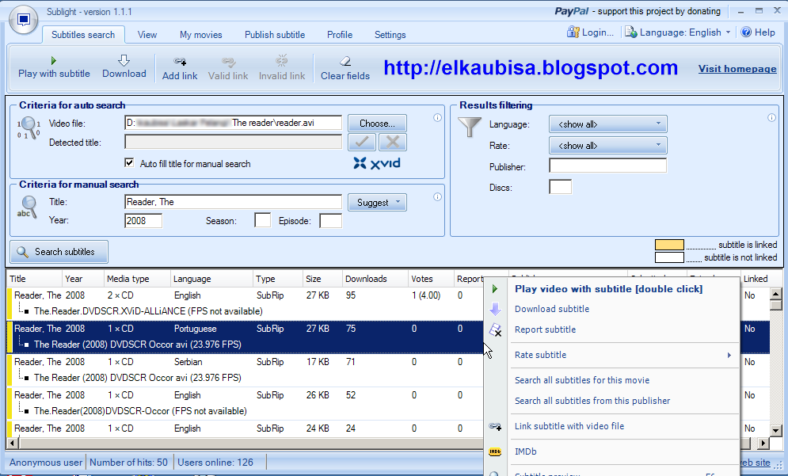
Task: Toggle Auto fill title for manual search checkbox
Action: [129, 163]
